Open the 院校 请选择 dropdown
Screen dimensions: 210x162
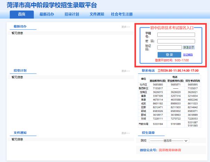[169, 141]
